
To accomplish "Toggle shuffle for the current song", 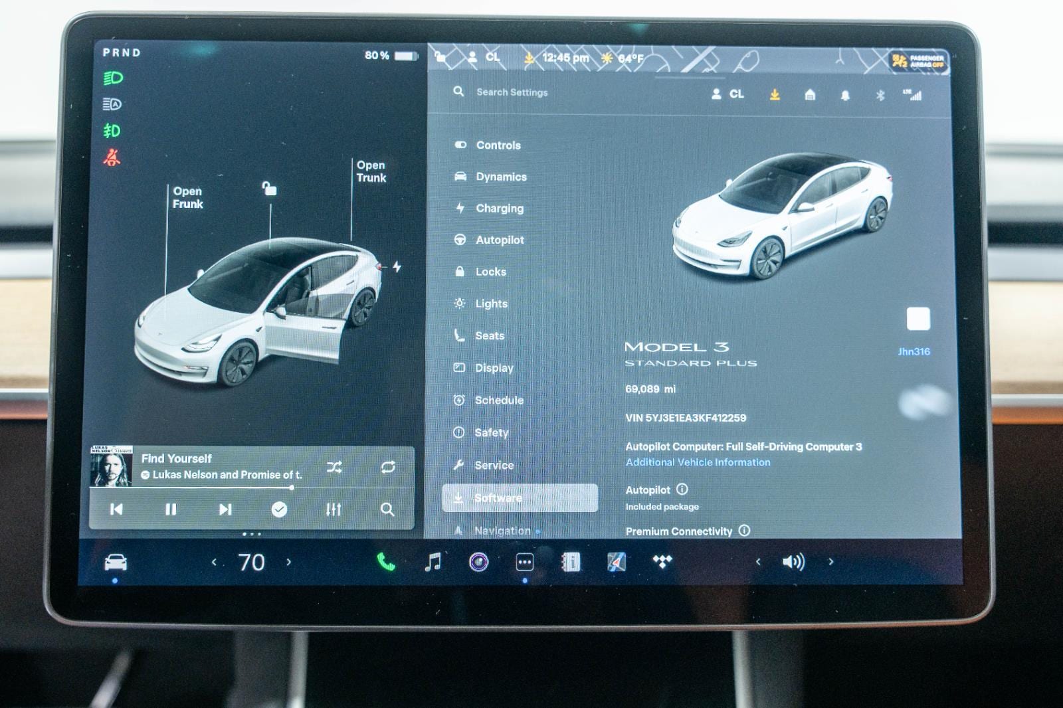I will (334, 467).
